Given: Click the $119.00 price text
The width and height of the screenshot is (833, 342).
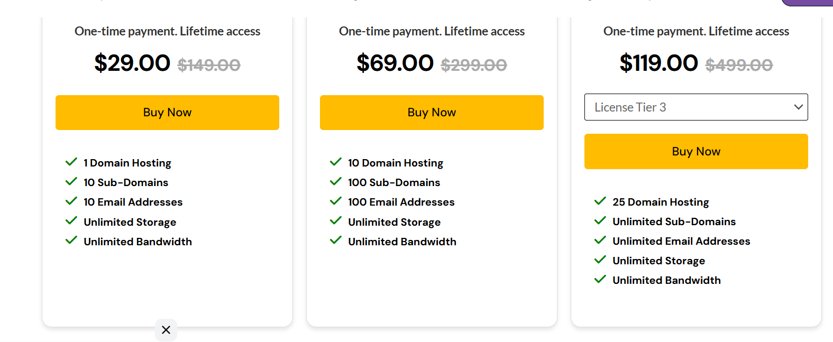Looking at the screenshot, I should coord(659,63).
